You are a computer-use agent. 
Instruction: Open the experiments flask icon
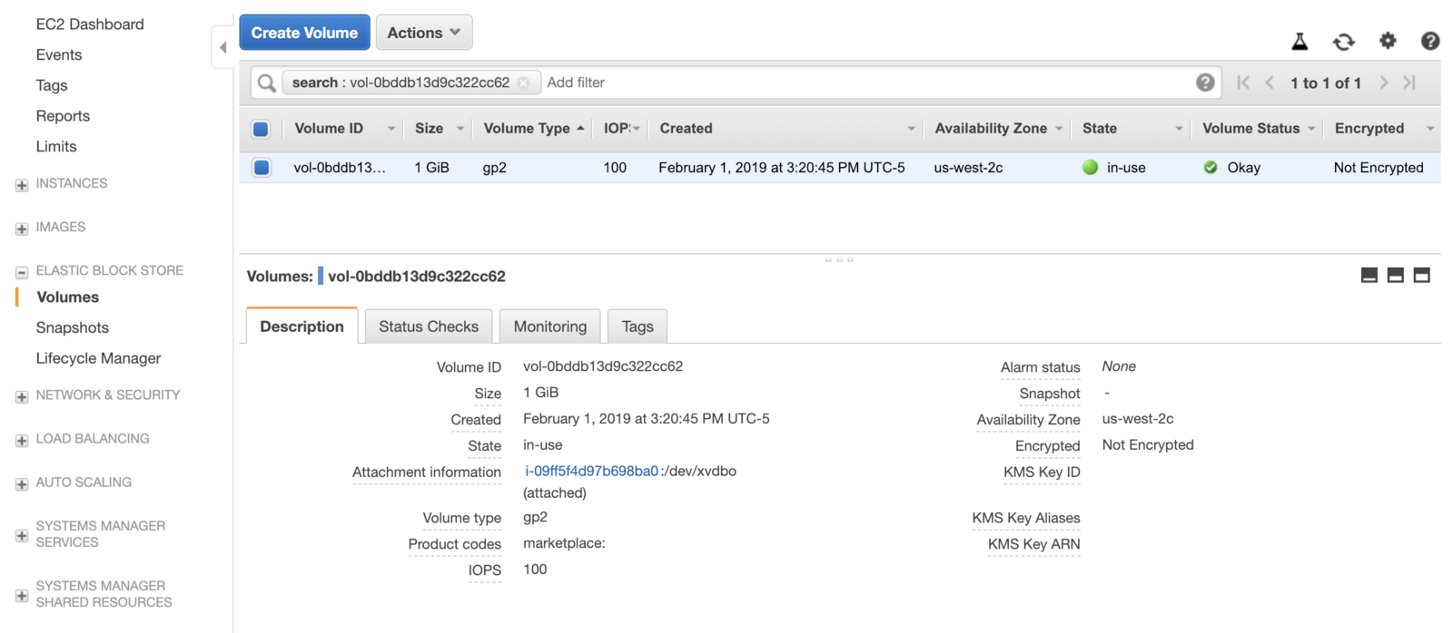[1300, 41]
